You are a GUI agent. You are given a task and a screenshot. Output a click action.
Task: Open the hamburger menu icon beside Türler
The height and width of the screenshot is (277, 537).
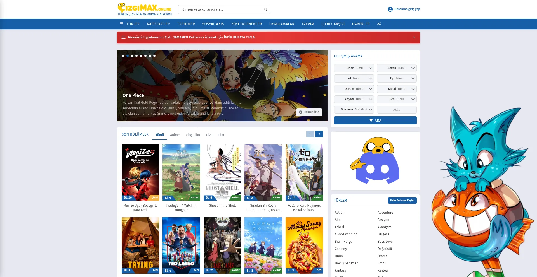point(121,24)
